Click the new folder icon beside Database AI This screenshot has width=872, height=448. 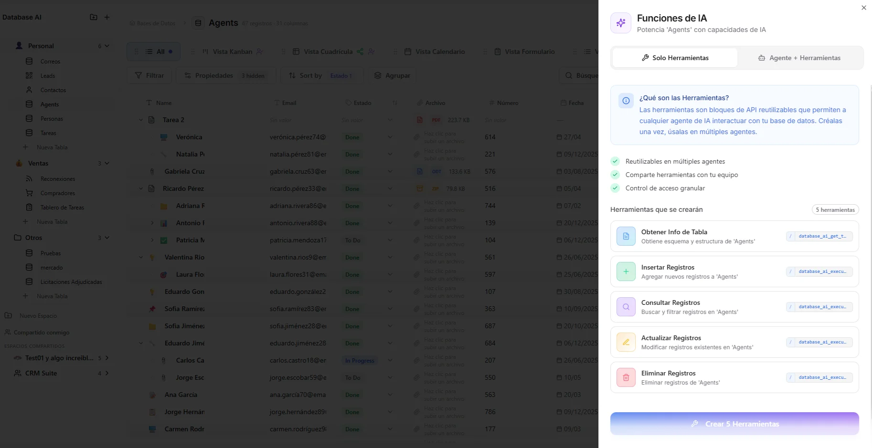[94, 17]
